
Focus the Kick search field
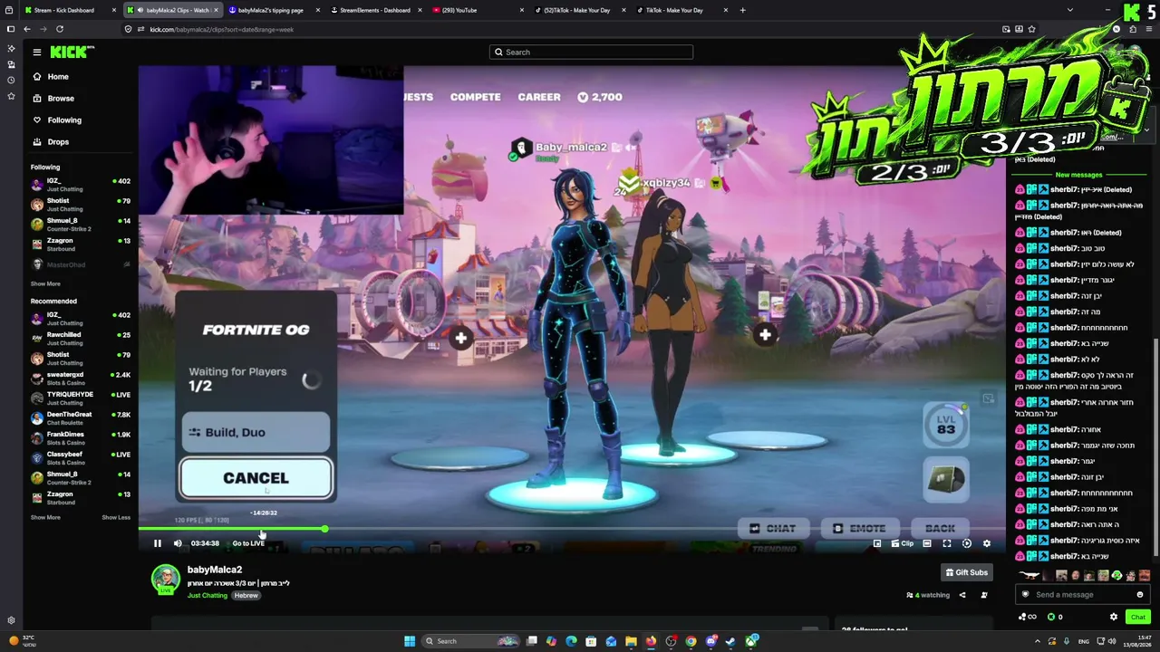tap(591, 52)
